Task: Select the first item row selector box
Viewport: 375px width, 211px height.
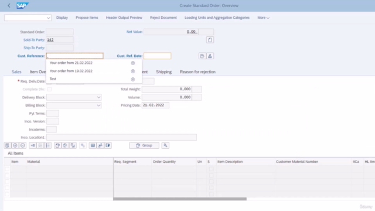Action: click(7, 169)
